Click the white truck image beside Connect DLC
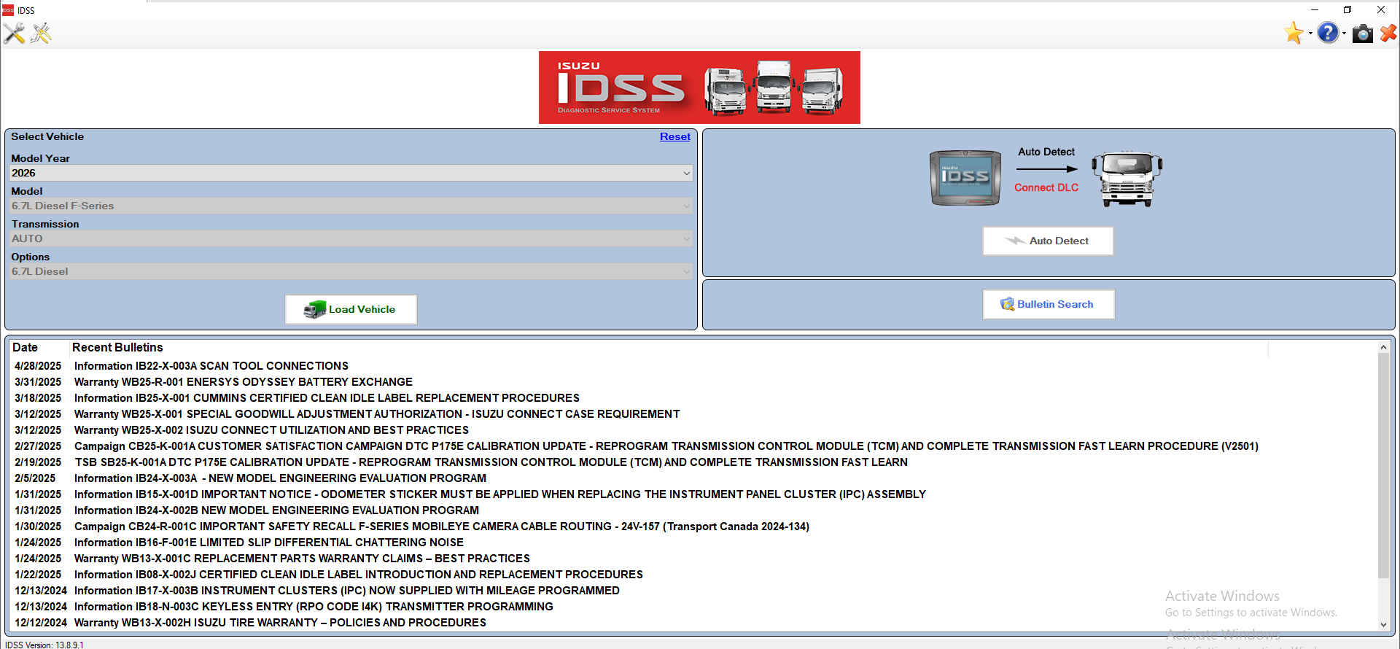The height and width of the screenshot is (649, 1400). tap(1127, 179)
